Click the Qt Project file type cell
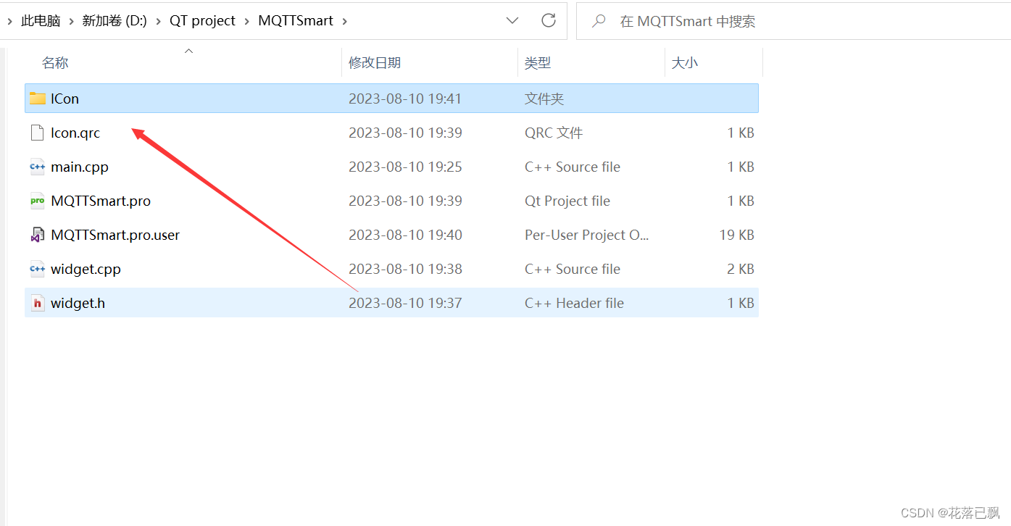This screenshot has width=1011, height=526. (567, 201)
